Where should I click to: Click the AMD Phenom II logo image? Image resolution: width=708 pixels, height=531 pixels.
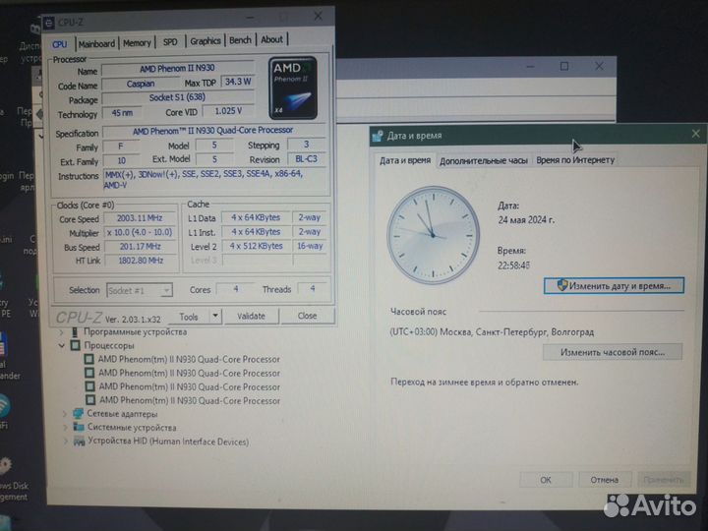(293, 88)
